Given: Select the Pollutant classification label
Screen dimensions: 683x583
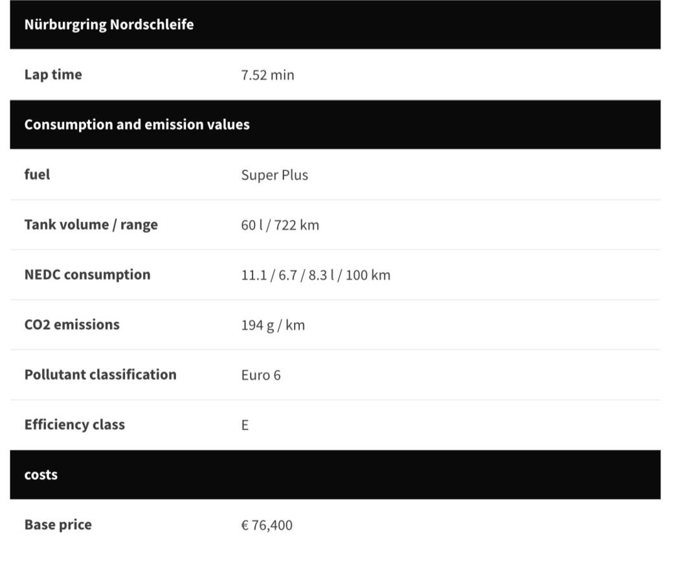Looking at the screenshot, I should 100,374.
